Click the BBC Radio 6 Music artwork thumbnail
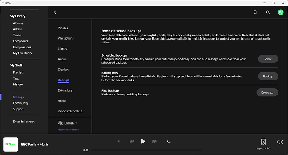288x155 pixels. click(x=11, y=144)
